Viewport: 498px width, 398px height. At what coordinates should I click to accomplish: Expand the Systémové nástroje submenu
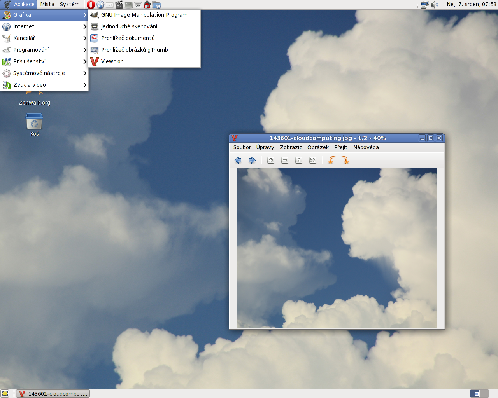click(44, 73)
